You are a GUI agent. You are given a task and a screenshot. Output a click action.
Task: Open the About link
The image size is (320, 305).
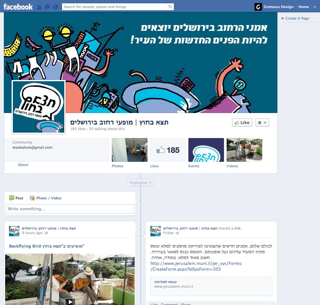point(23,165)
